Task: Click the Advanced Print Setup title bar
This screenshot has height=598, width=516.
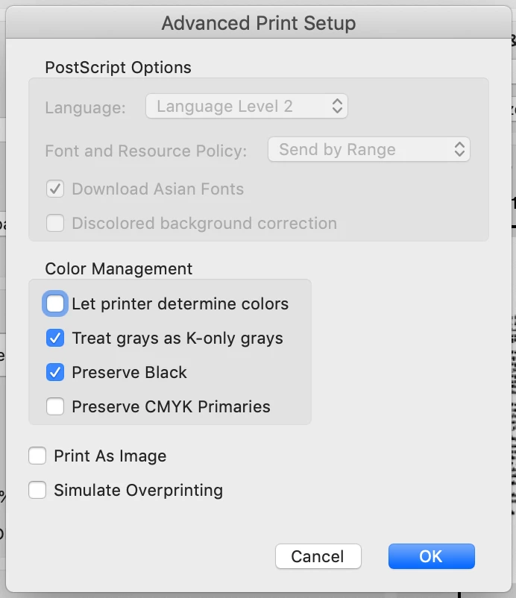Action: 258,24
